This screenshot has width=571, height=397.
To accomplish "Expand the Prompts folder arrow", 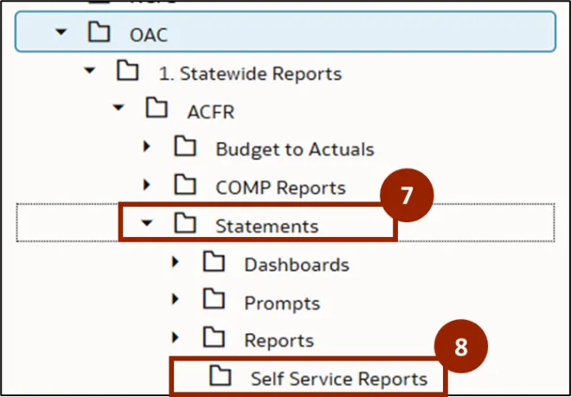I will tap(176, 301).
